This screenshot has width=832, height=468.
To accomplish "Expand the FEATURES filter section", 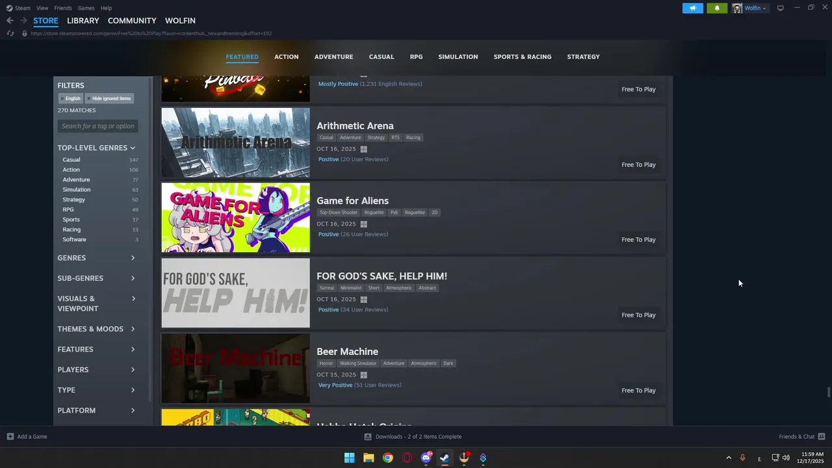I will [x=96, y=349].
